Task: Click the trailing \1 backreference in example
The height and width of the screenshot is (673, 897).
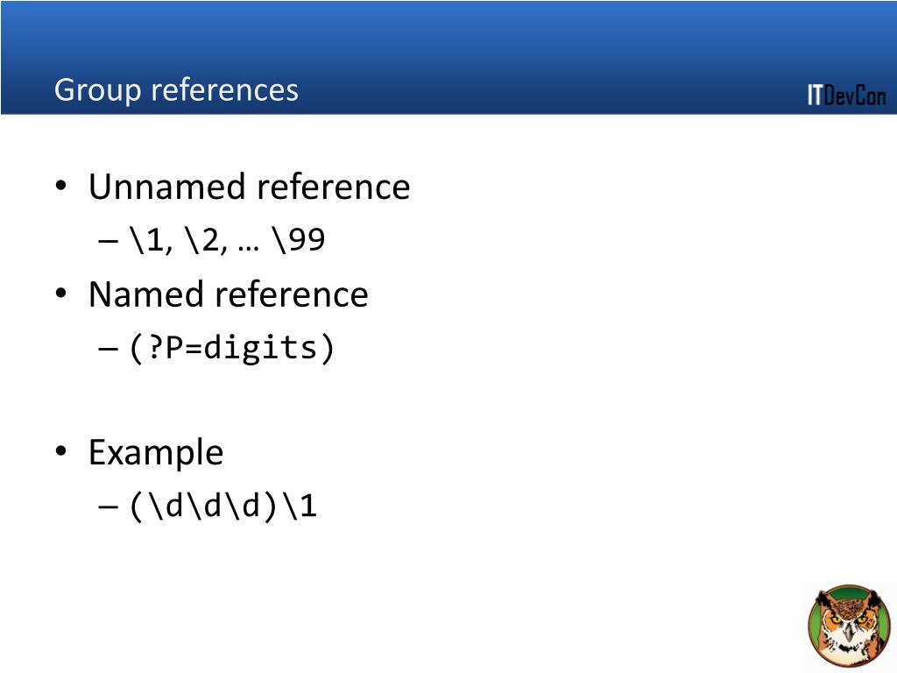Action: coord(301,506)
